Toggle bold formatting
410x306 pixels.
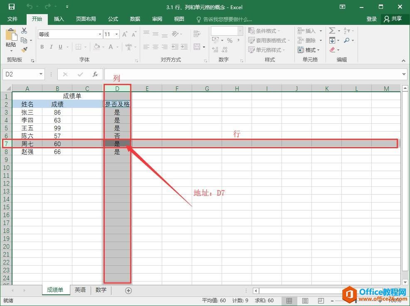pos(41,47)
